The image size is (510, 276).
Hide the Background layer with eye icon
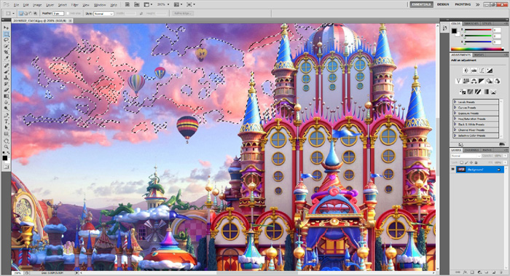(452, 170)
